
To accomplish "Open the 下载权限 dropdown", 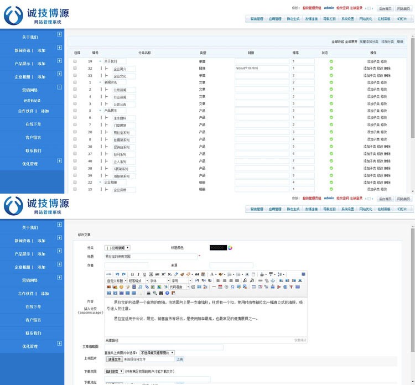I will pyautogui.click(x=115, y=371).
